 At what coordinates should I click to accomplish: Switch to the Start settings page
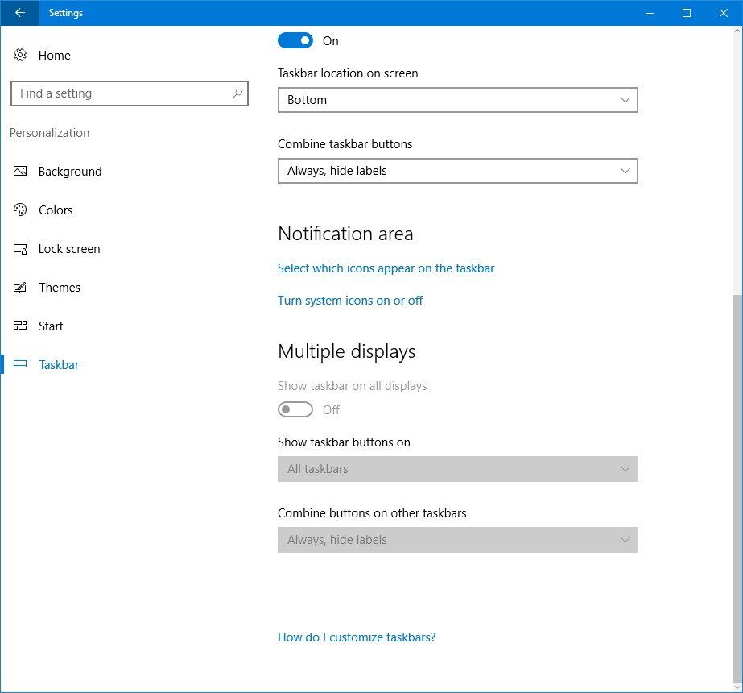pyautogui.click(x=51, y=326)
